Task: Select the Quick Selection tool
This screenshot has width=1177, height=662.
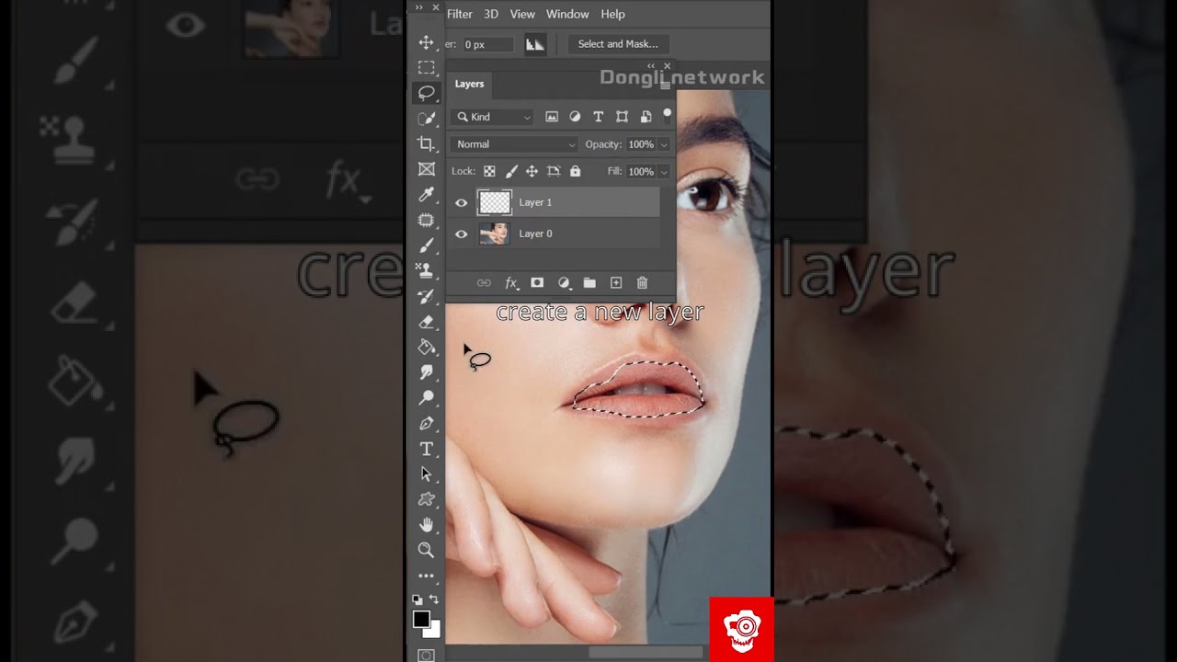Action: [427, 119]
